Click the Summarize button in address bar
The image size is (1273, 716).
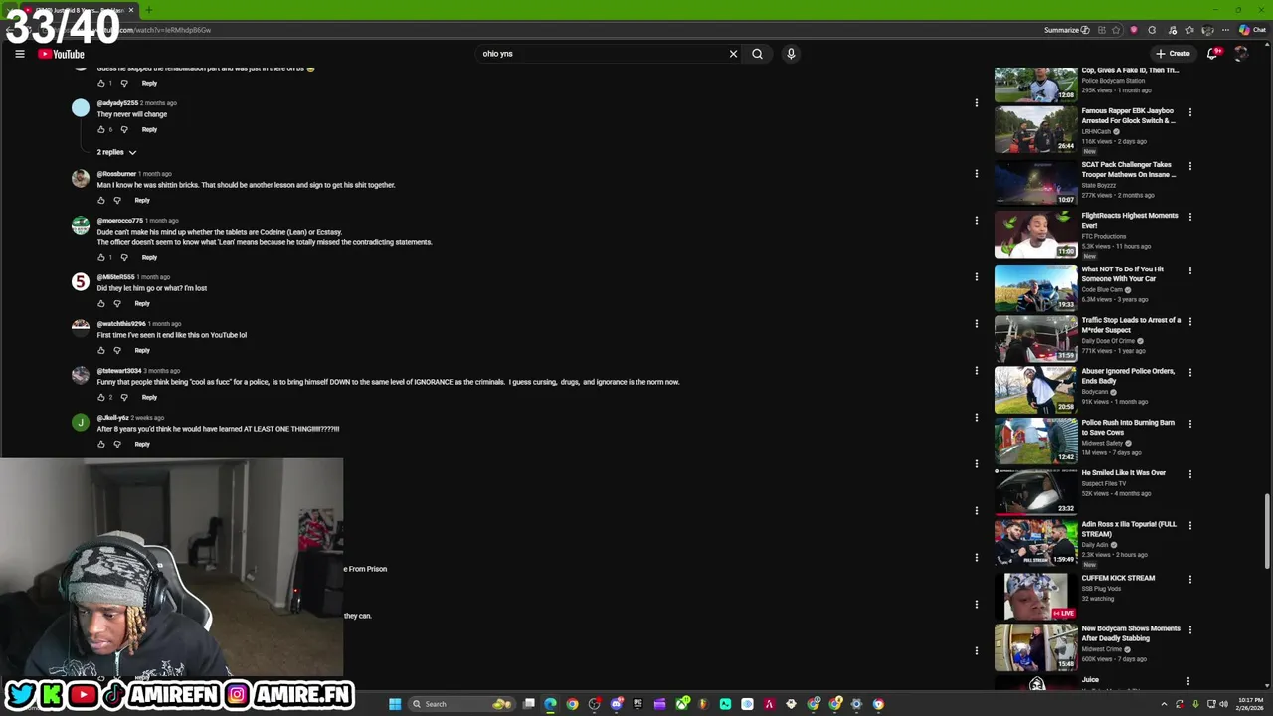pos(1066,30)
